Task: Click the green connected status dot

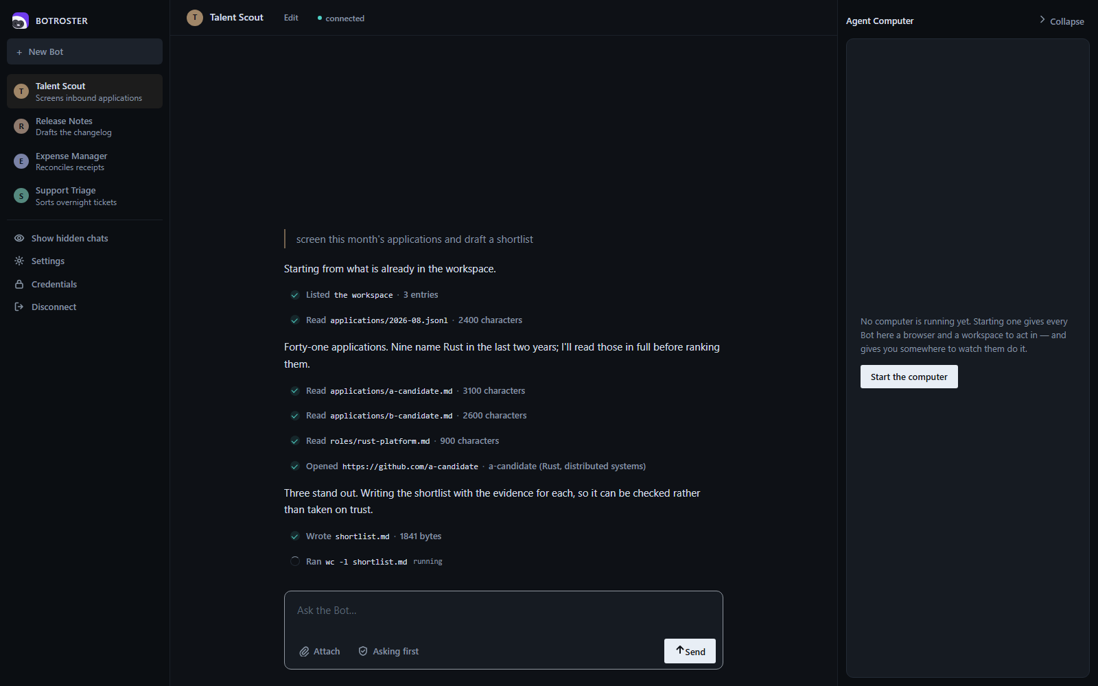Action: (x=320, y=18)
